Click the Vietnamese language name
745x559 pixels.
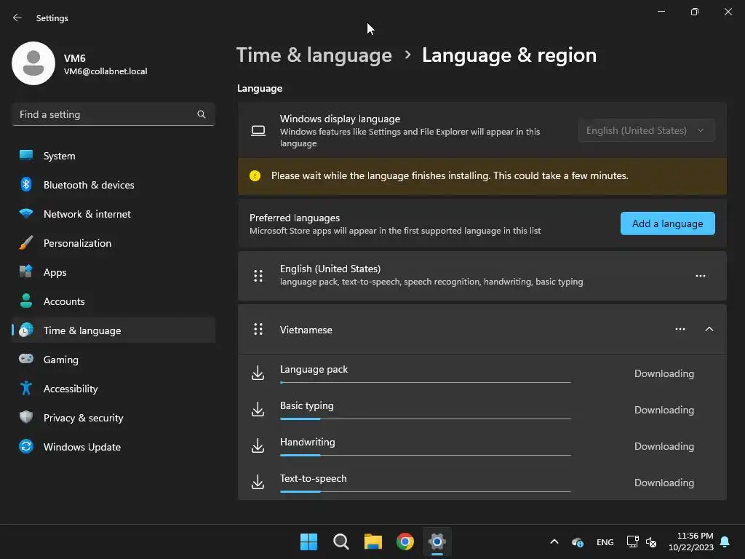(x=306, y=330)
